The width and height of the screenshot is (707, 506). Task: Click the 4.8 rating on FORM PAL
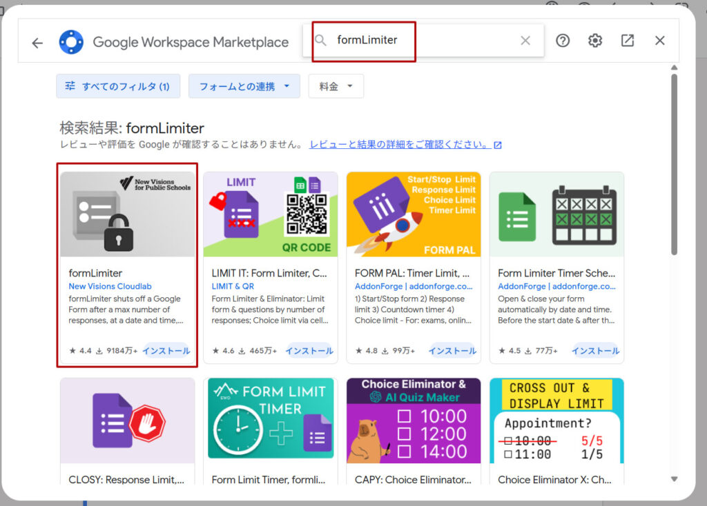click(367, 351)
